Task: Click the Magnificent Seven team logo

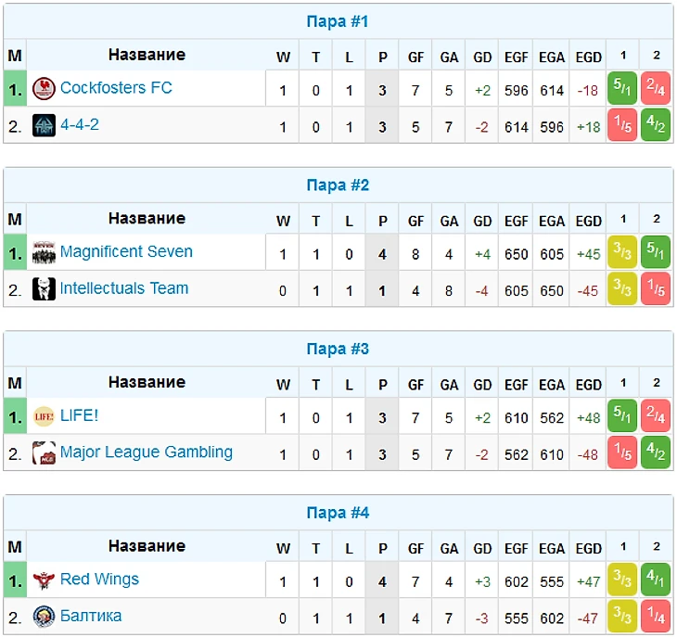Action: point(44,252)
